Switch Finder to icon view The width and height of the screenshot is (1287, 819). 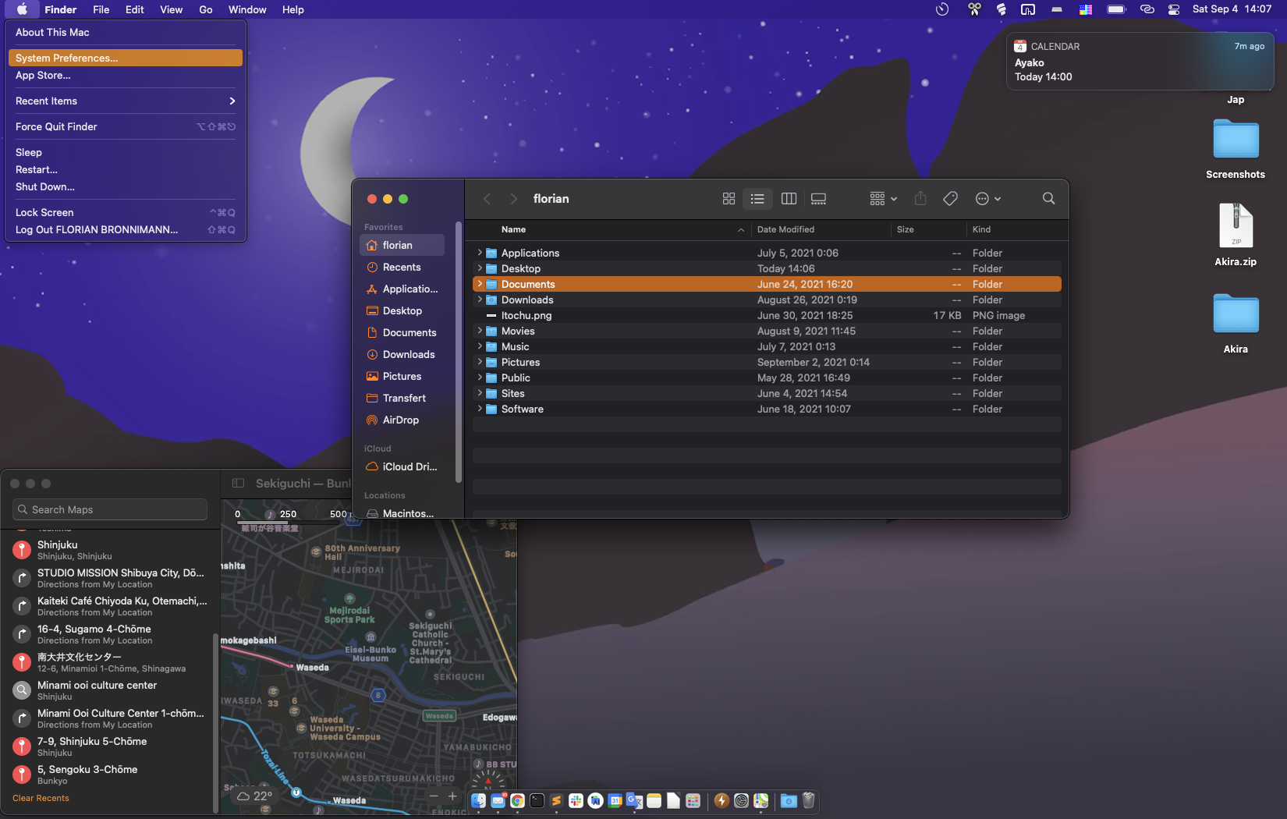(729, 199)
